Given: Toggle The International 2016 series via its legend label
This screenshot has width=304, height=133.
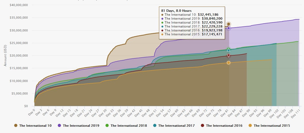Looking at the screenshot, I should tap(224, 126).
